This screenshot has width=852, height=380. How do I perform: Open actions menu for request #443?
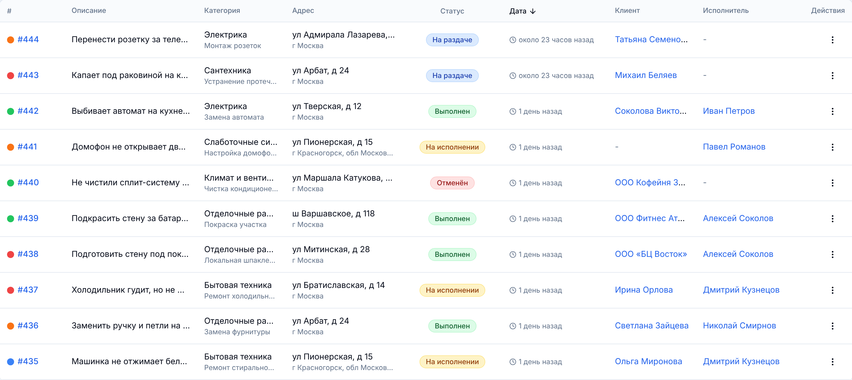pos(832,75)
